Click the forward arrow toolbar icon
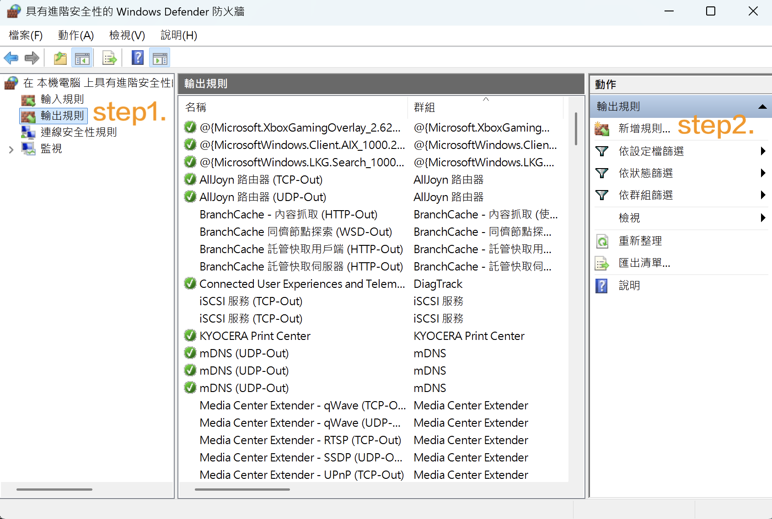Image resolution: width=772 pixels, height=519 pixels. [32, 58]
